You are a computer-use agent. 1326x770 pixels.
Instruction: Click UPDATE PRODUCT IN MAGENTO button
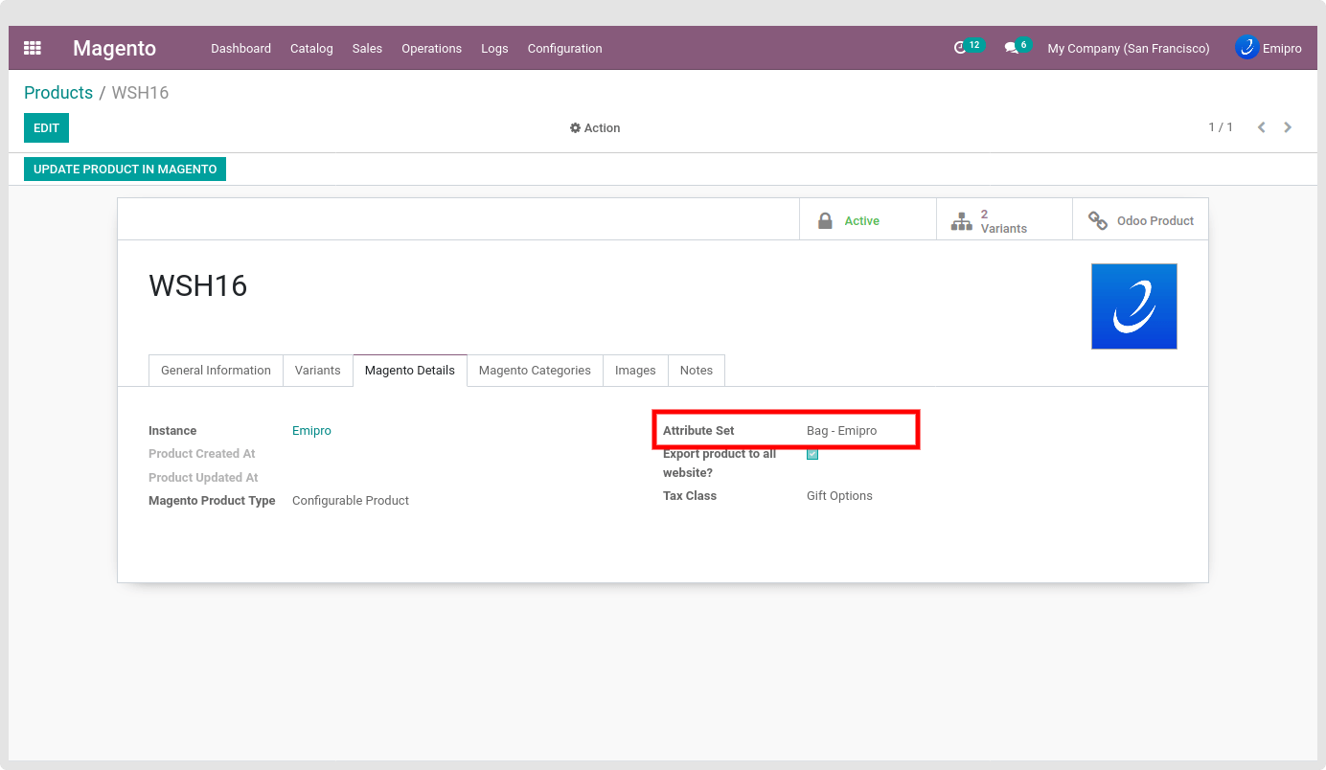pos(125,169)
